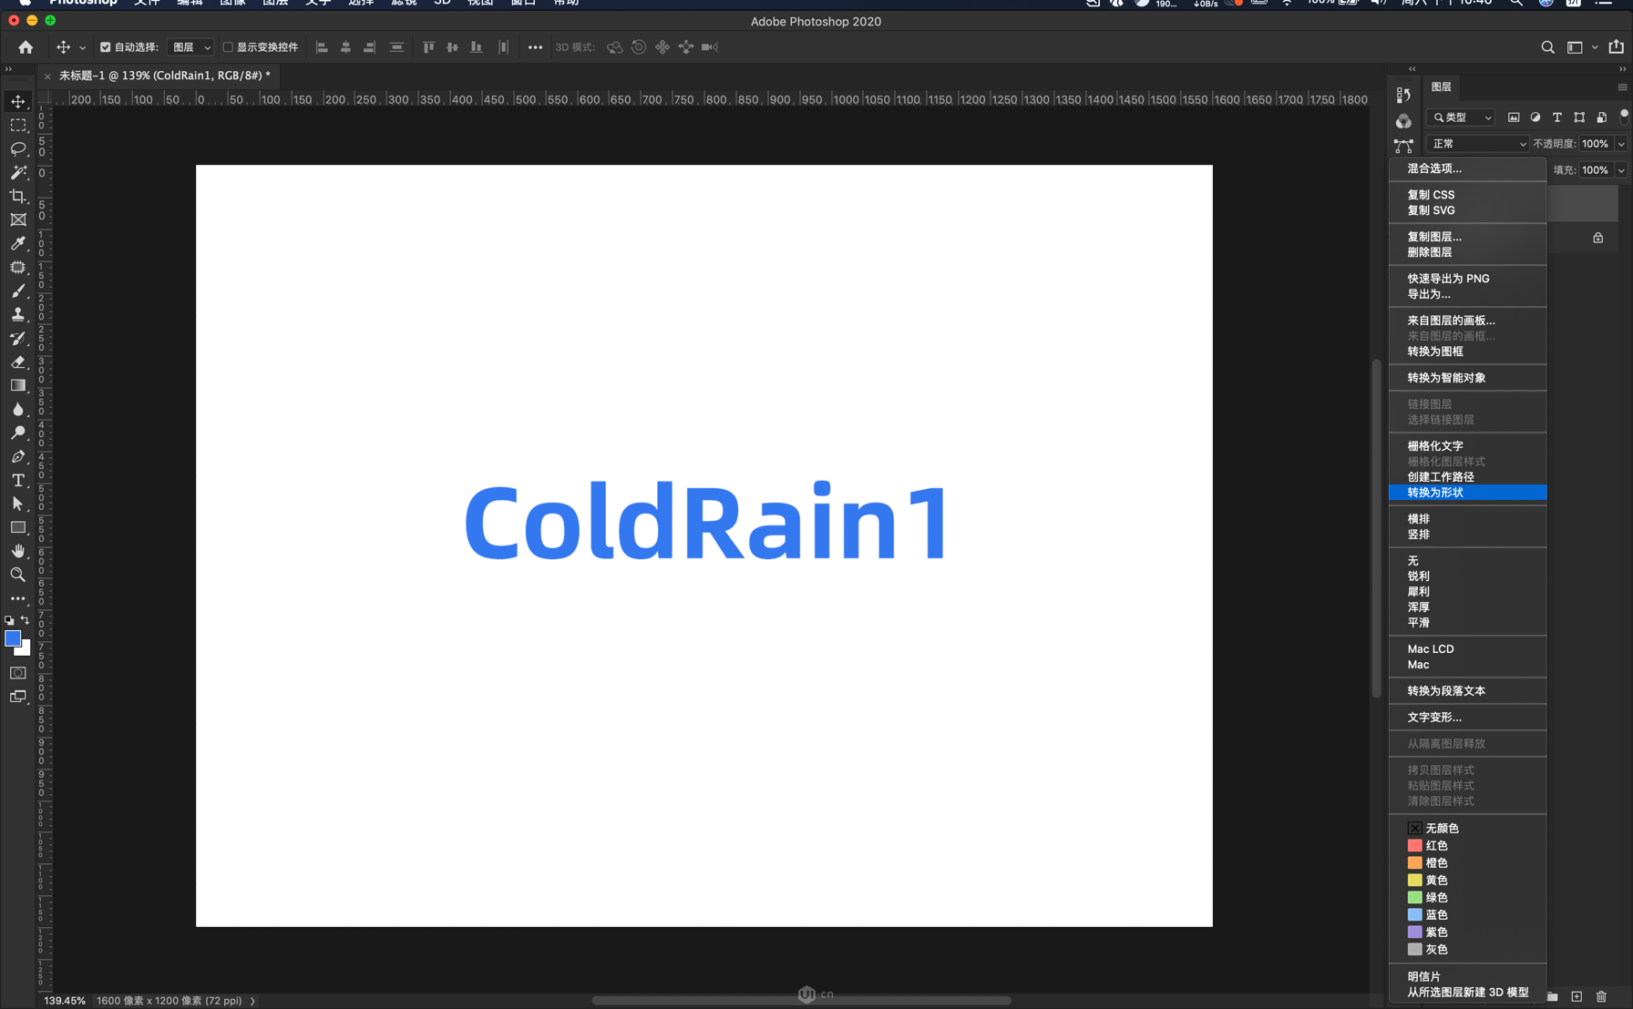1633x1009 pixels.
Task: Click the share icon in options bar
Action: tap(1617, 46)
